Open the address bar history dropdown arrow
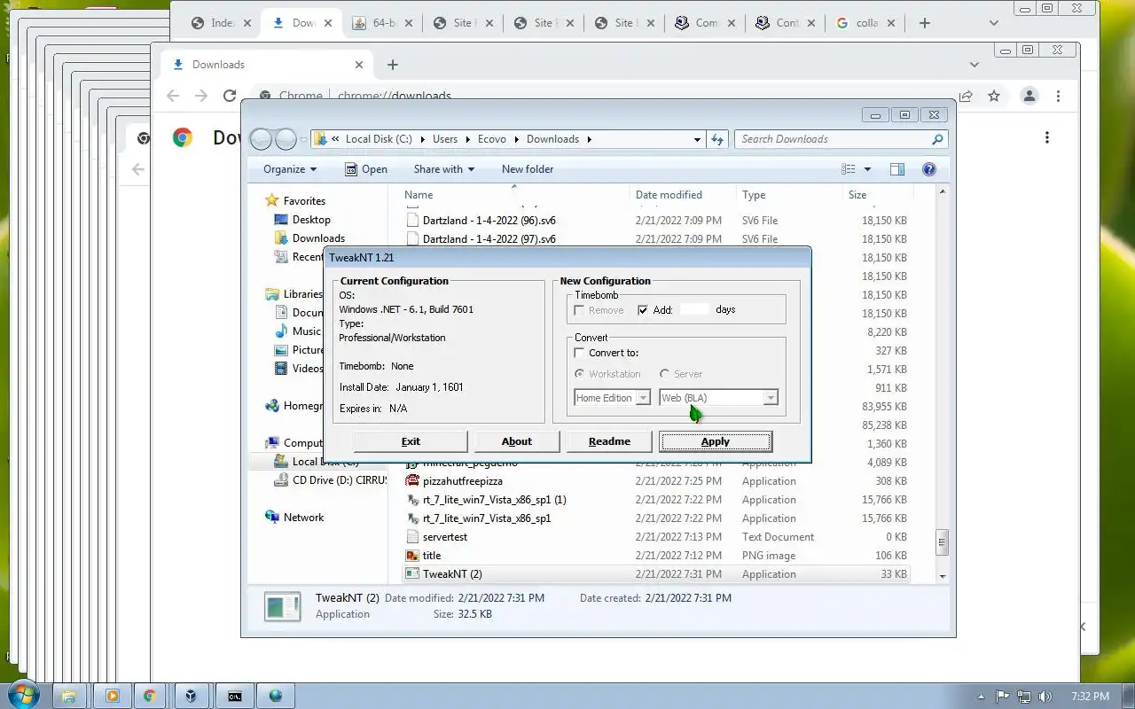 tap(697, 139)
